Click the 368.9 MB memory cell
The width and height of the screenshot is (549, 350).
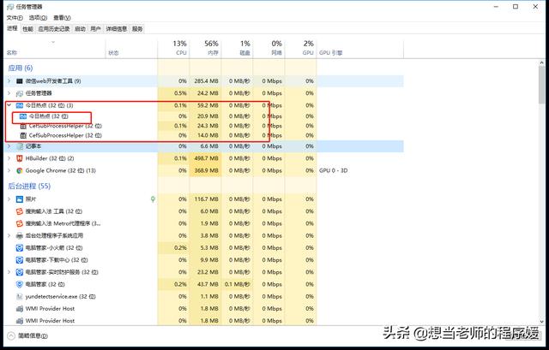click(206, 171)
